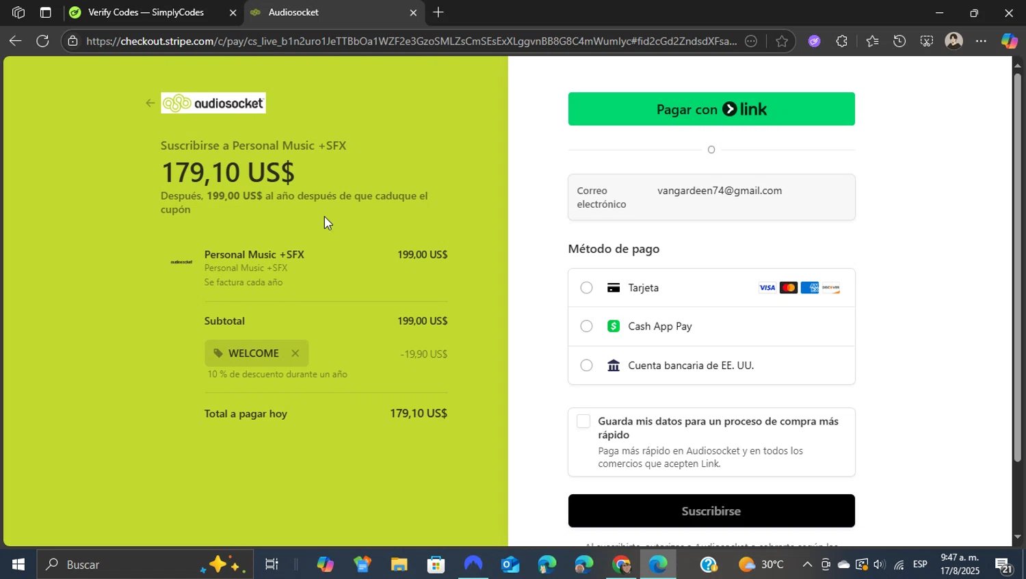This screenshot has width=1026, height=579.
Task: Open browser history icon
Action: pos(899,41)
